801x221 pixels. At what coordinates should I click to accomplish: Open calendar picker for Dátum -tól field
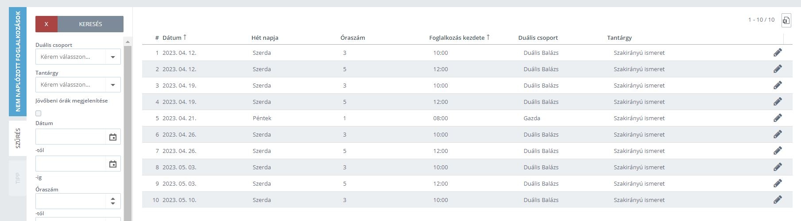coord(113,137)
